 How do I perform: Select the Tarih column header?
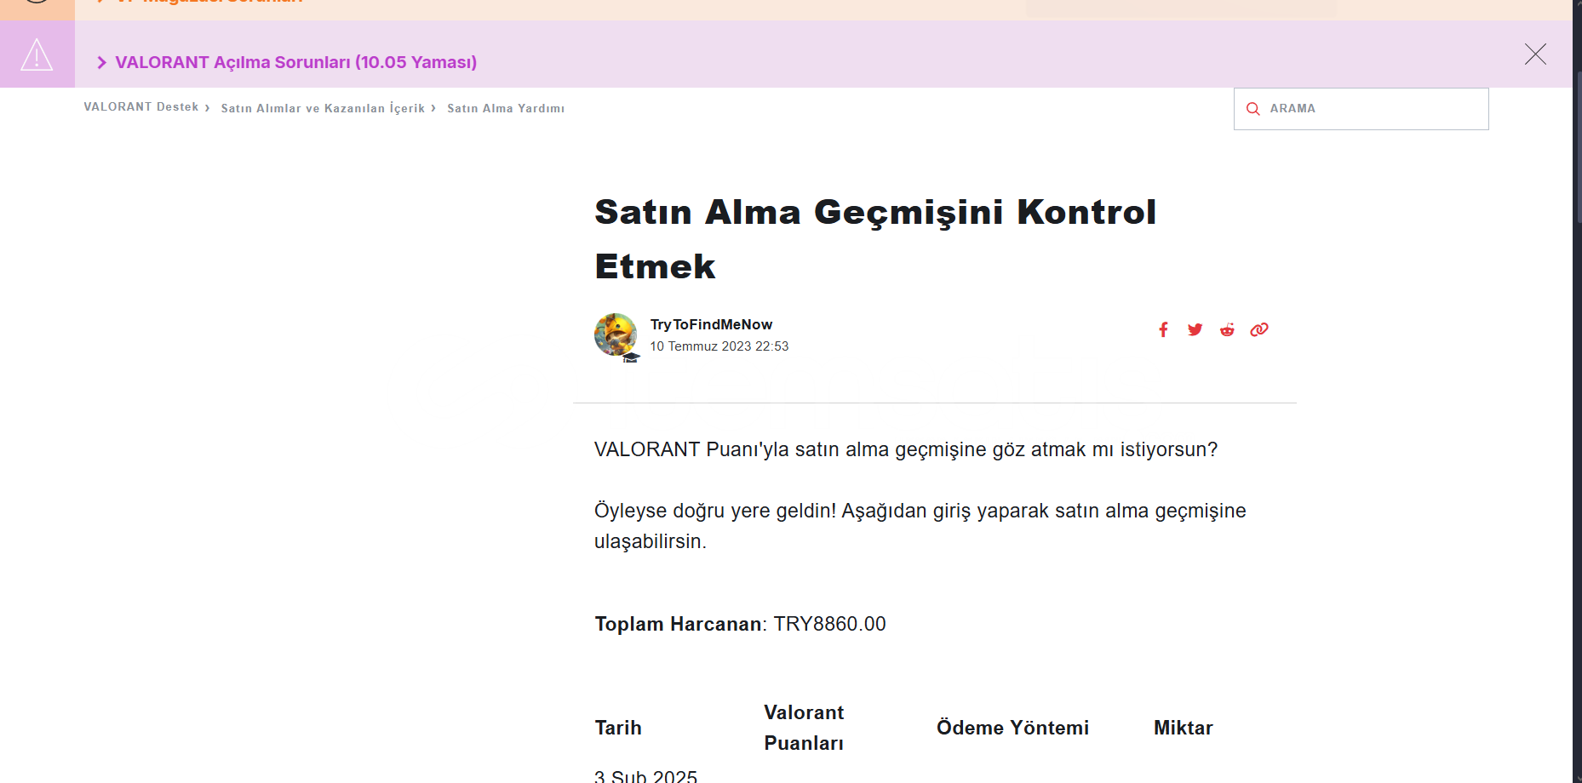pyautogui.click(x=618, y=728)
